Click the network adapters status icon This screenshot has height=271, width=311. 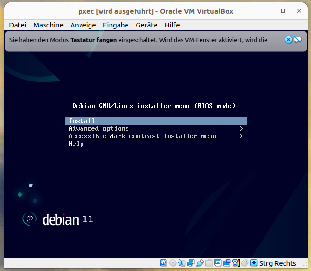point(191,263)
